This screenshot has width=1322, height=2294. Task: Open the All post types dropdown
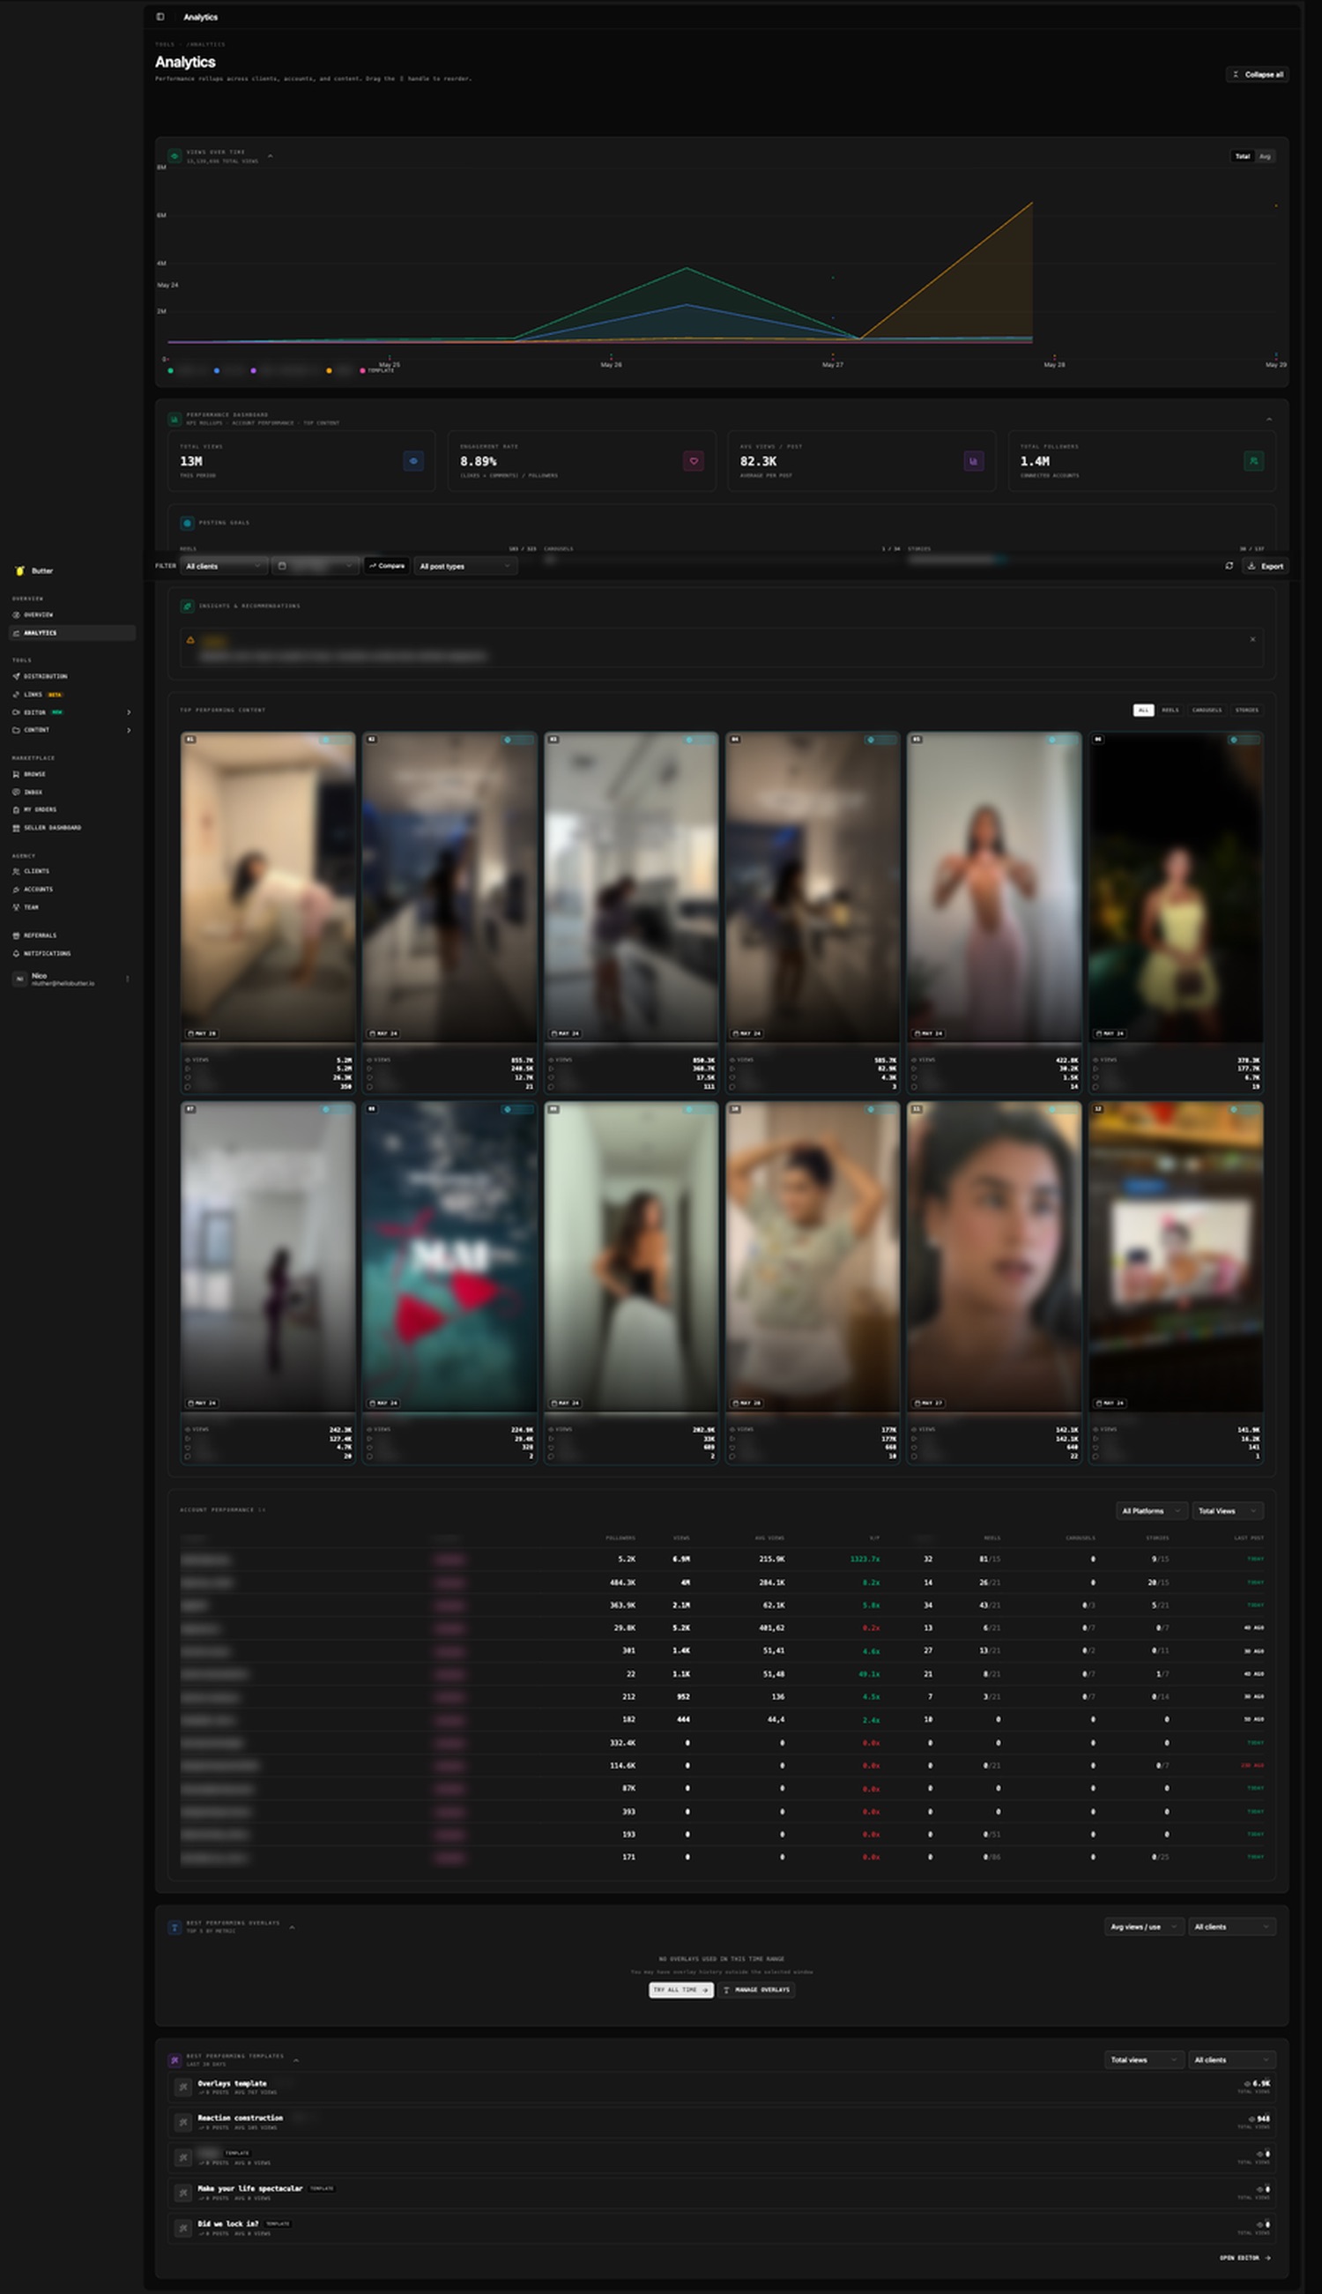(466, 566)
